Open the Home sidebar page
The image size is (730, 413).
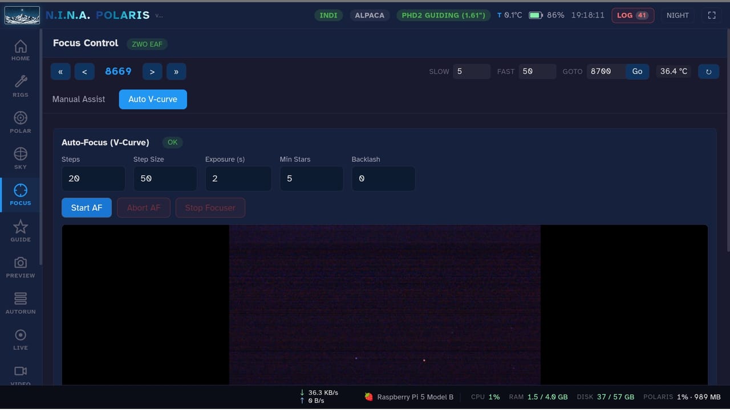coord(21,51)
